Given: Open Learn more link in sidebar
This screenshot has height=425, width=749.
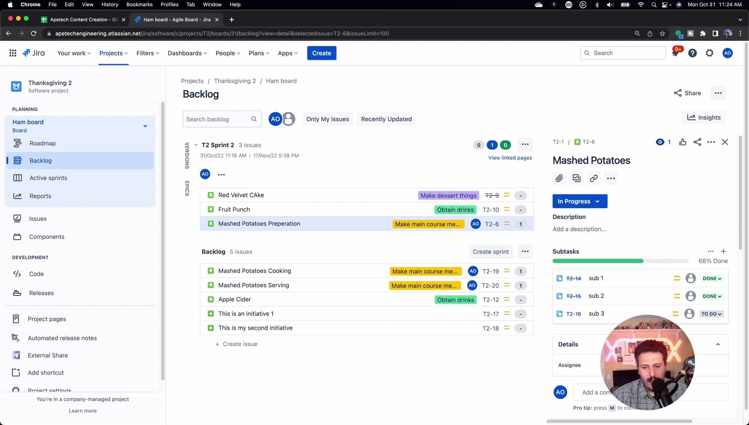Looking at the screenshot, I should (x=83, y=411).
